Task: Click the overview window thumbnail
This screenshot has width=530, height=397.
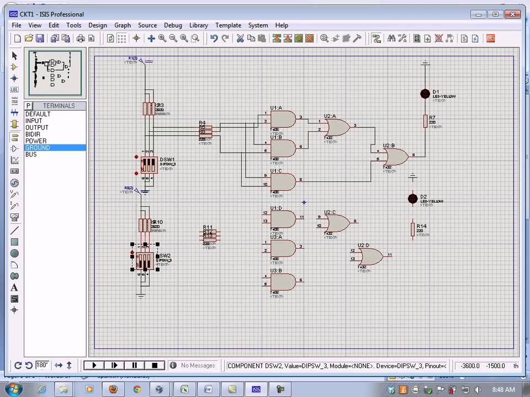Action: (x=55, y=73)
